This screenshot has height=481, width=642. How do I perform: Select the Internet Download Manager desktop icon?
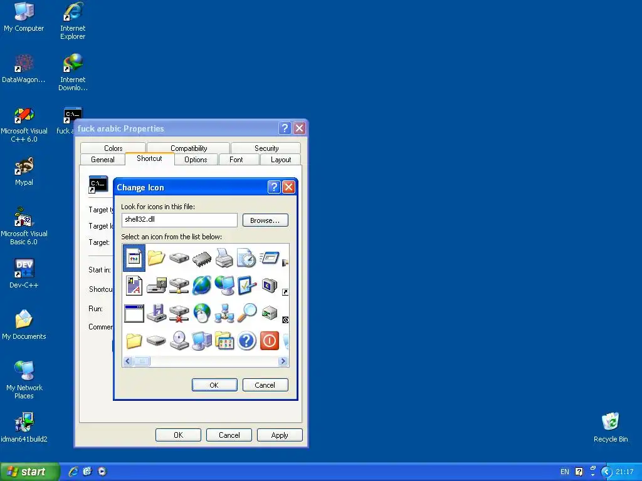pos(73,73)
